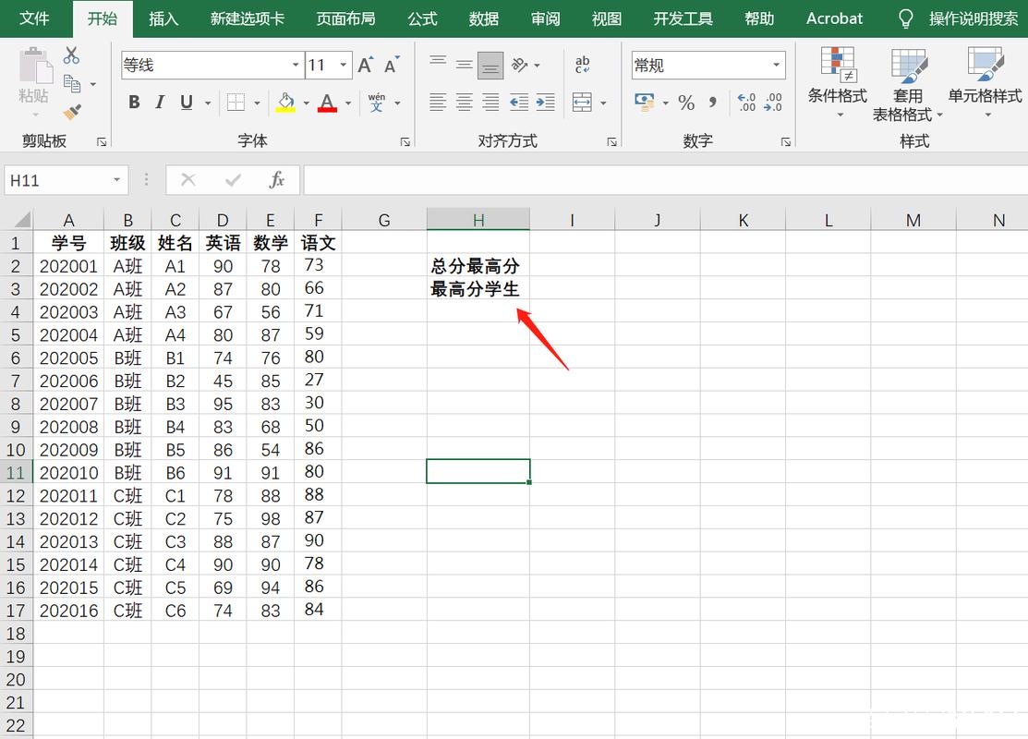Viewport: 1028px width, 739px height.
Task: Click the Format Painter brush icon
Action: tap(72, 112)
